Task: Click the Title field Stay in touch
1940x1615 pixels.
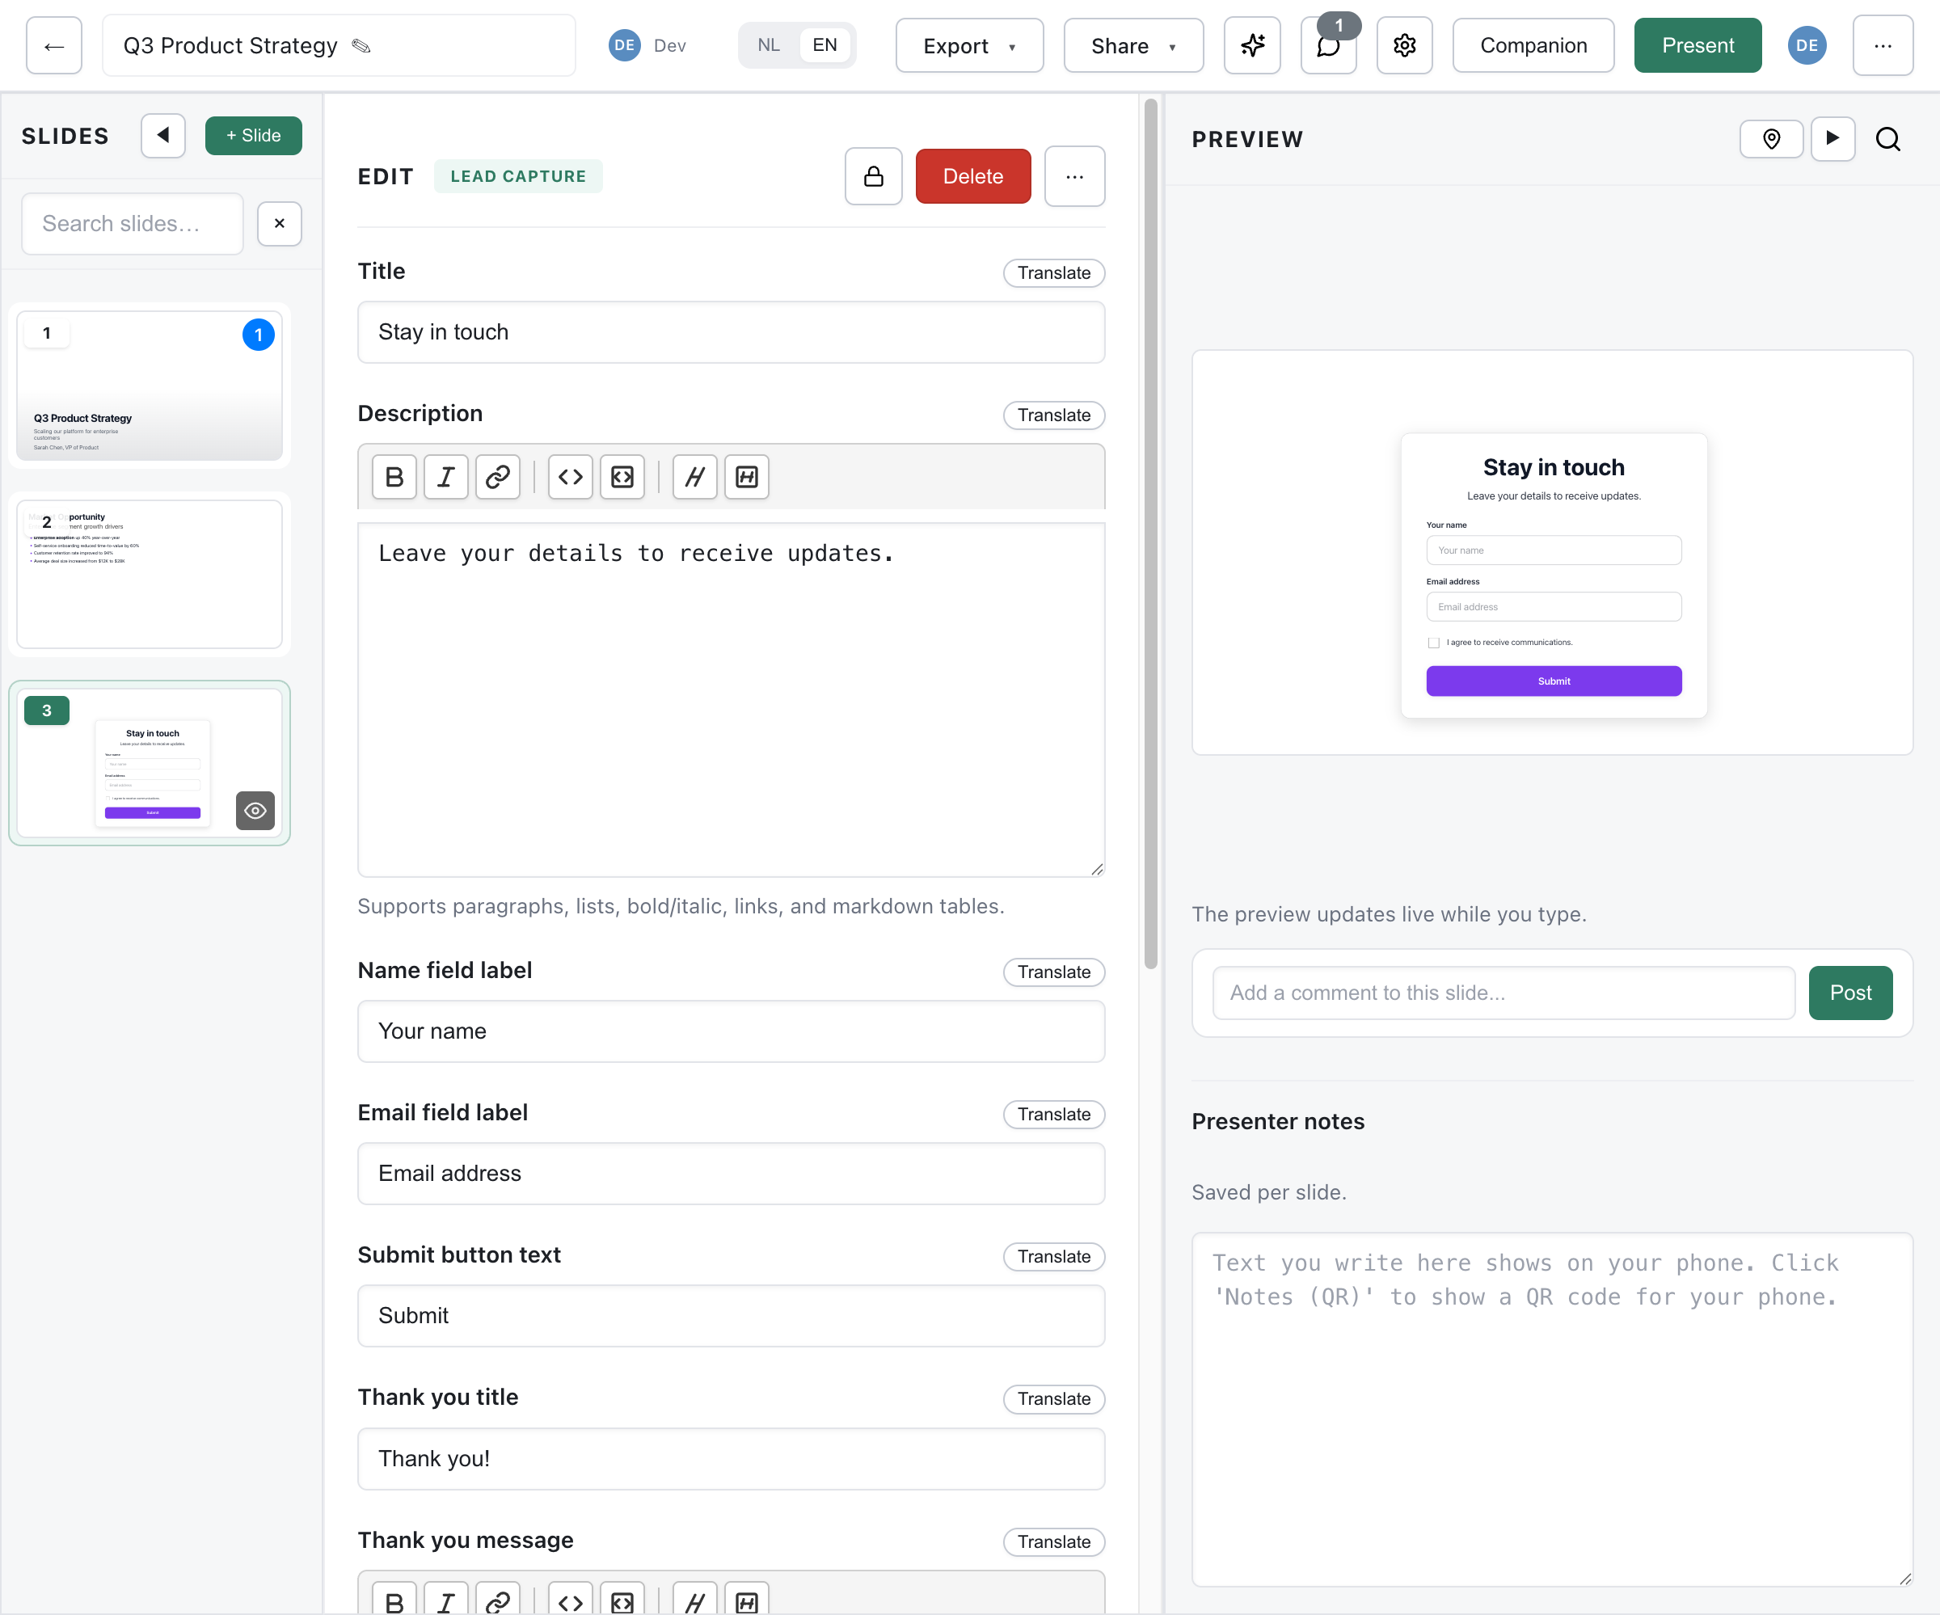Action: pyautogui.click(x=731, y=331)
